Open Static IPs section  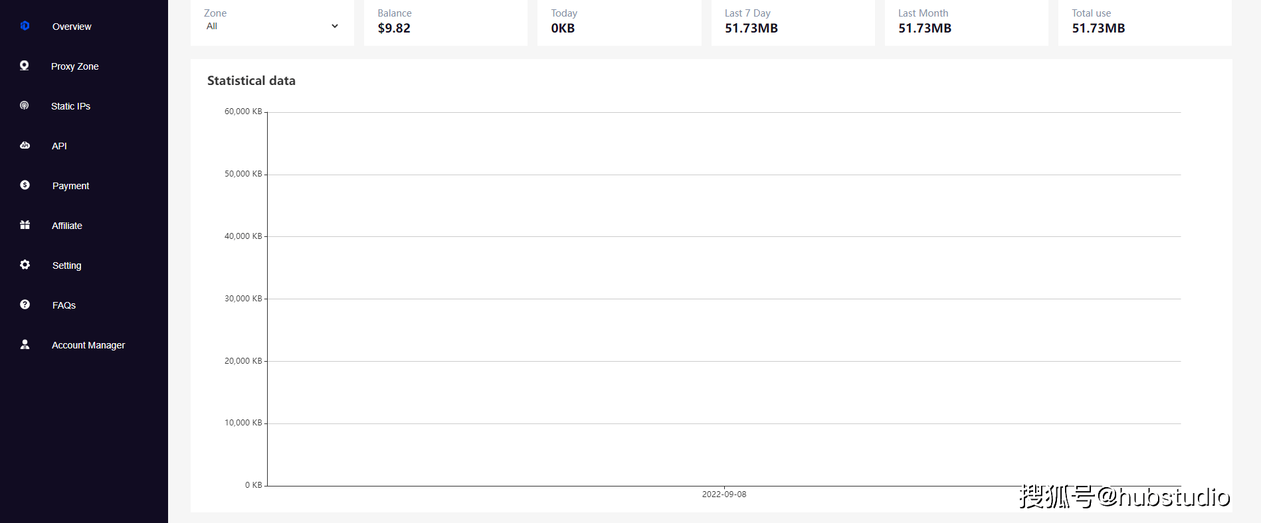pyautogui.click(x=70, y=106)
